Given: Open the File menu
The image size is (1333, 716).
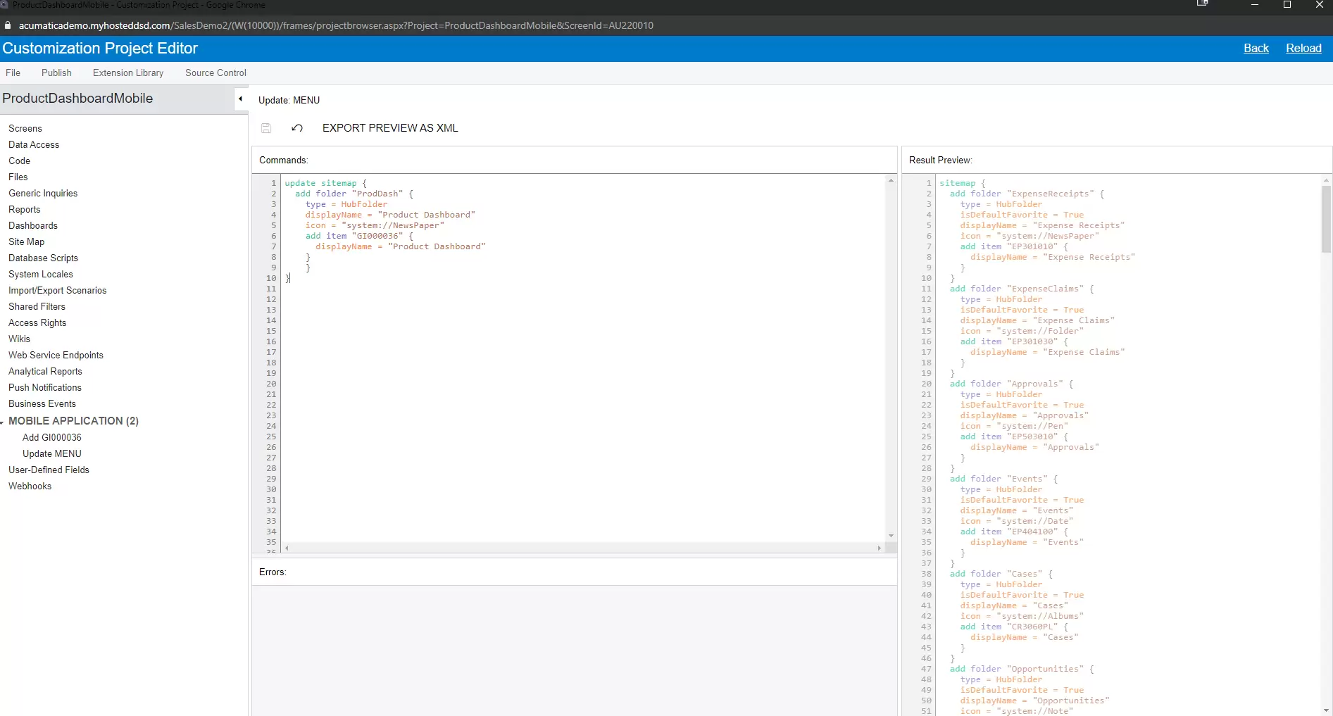Looking at the screenshot, I should [x=13, y=73].
